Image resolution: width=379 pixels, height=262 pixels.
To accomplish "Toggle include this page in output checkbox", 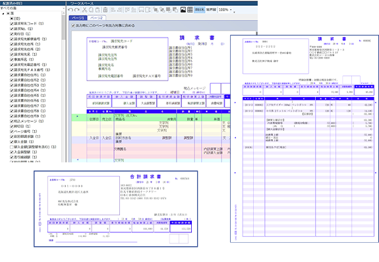I will pos(73,25).
